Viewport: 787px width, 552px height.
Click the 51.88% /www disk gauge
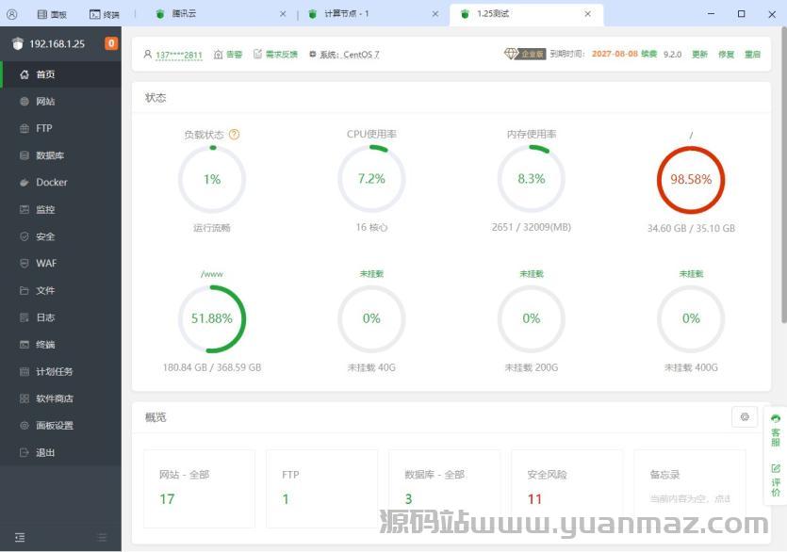click(212, 318)
